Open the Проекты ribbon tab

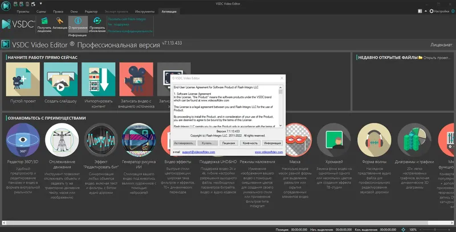point(23,11)
